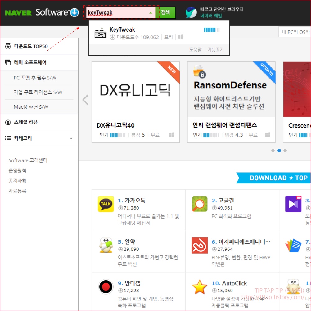Screen dimensions: 311x311
Task: Open DX유니고딕40 title link
Action: [116, 125]
